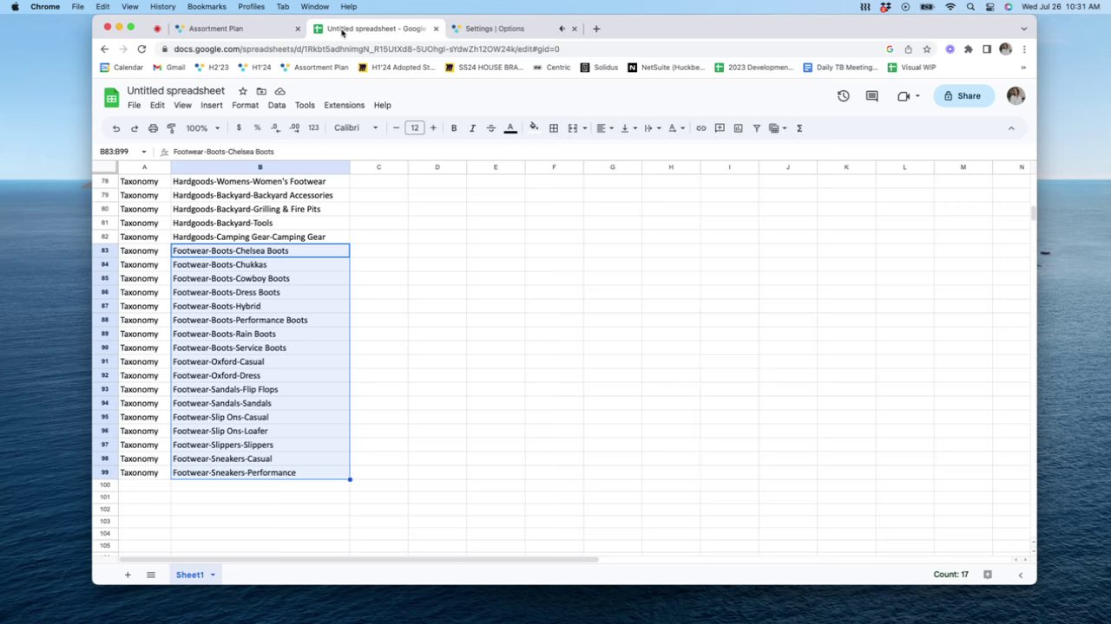Show the all sheets list
The height and width of the screenshot is (624, 1111).
pyautogui.click(x=150, y=575)
